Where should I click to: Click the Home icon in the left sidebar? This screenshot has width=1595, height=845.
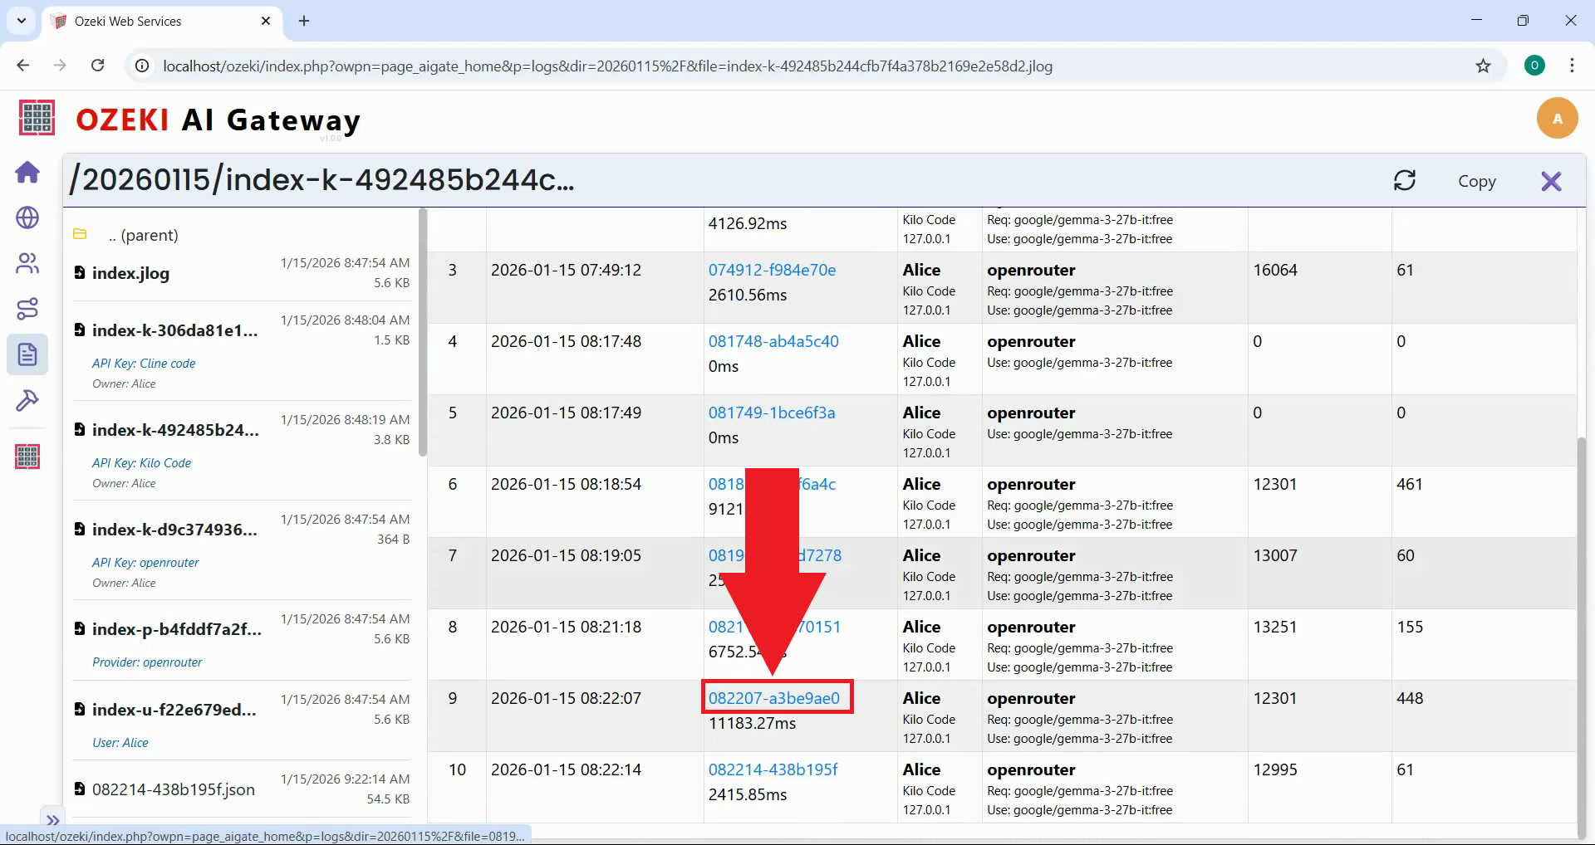point(27,172)
